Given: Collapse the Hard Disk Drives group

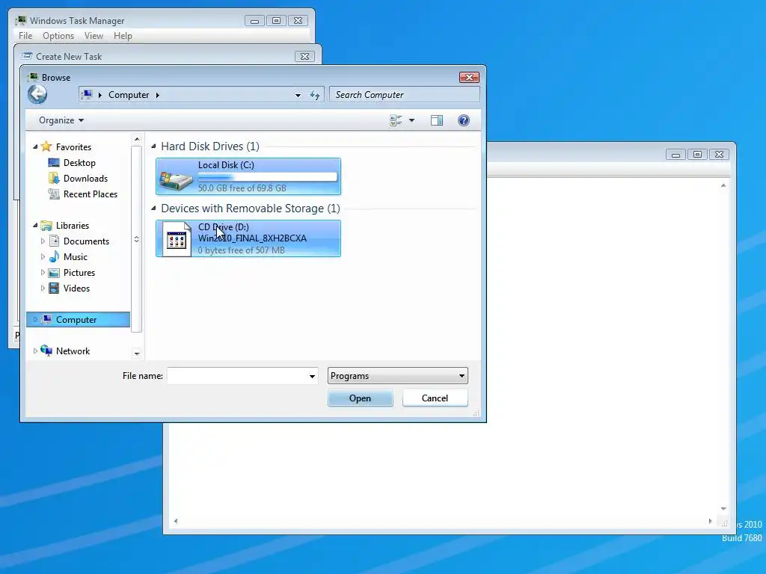Looking at the screenshot, I should point(153,146).
